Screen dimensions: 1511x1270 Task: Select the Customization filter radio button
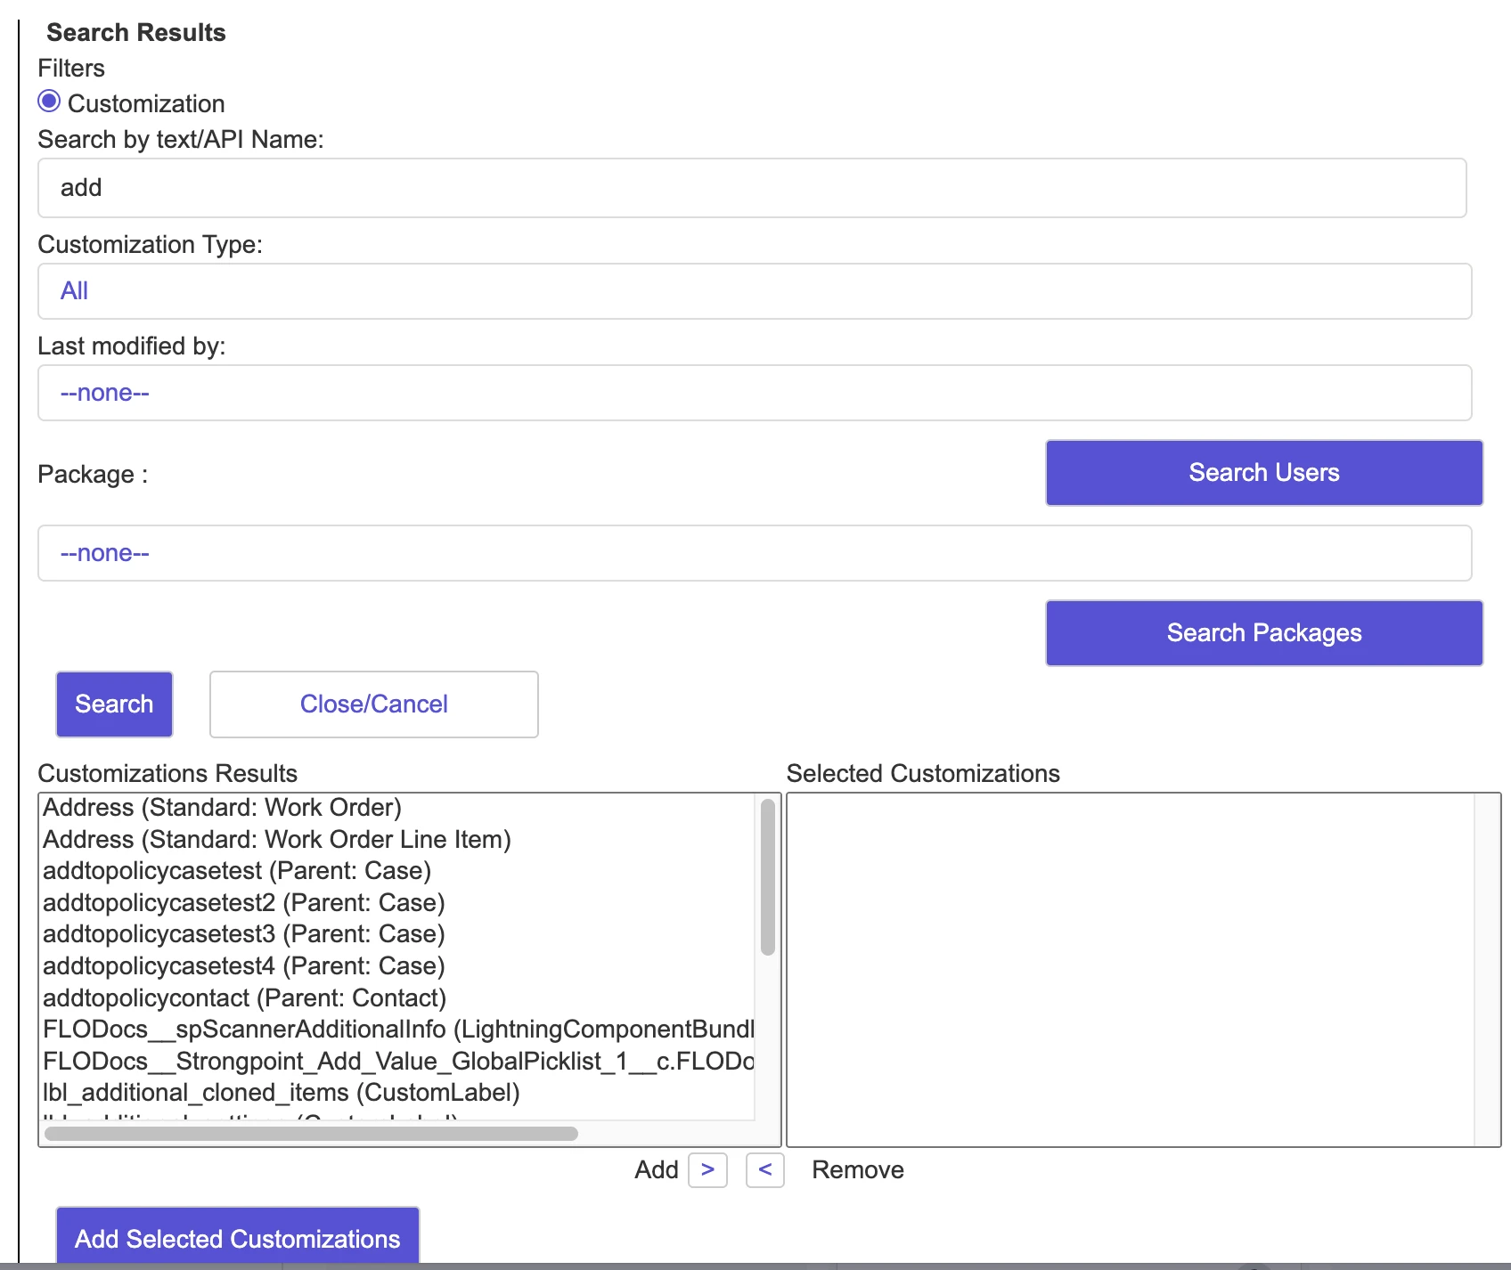coord(49,102)
